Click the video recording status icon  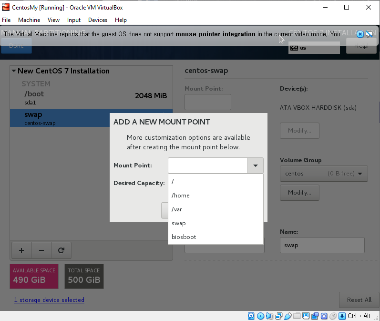coord(315,316)
